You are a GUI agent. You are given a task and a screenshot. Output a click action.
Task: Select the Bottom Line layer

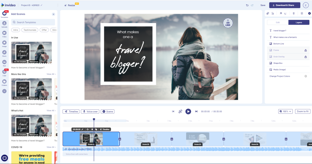click(x=288, y=44)
